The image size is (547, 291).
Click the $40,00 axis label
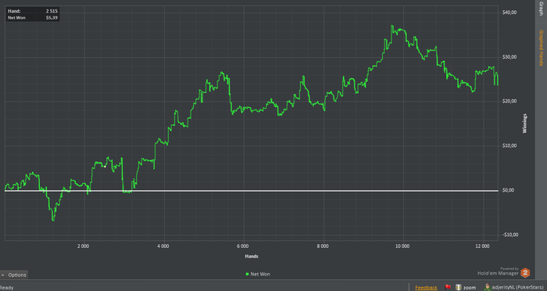(x=509, y=13)
